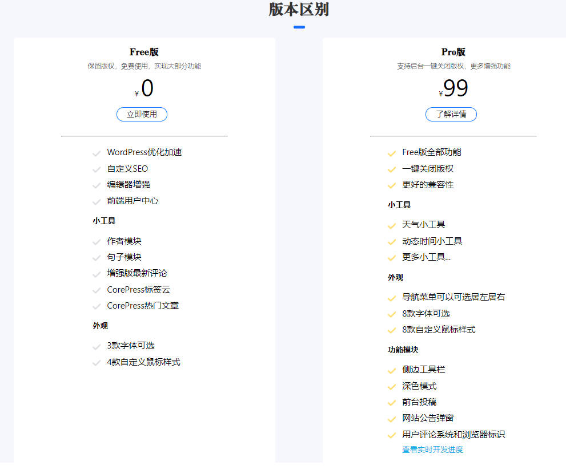Click checkmark icon beside 作者模块
566x470 pixels.
[x=97, y=242]
